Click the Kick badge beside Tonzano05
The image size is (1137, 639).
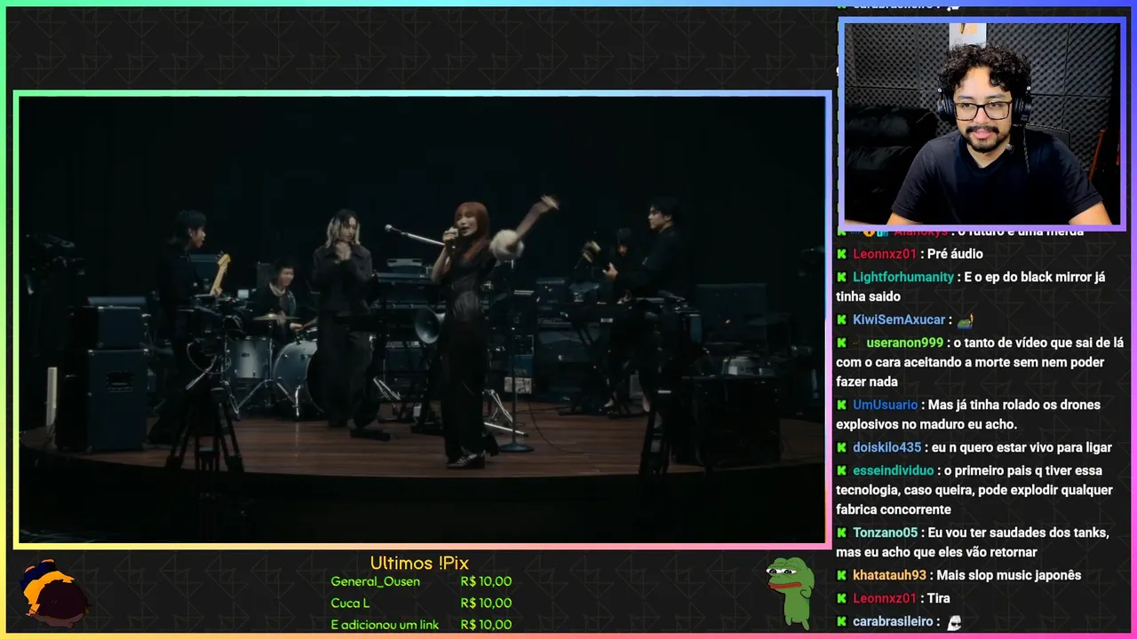(x=841, y=532)
